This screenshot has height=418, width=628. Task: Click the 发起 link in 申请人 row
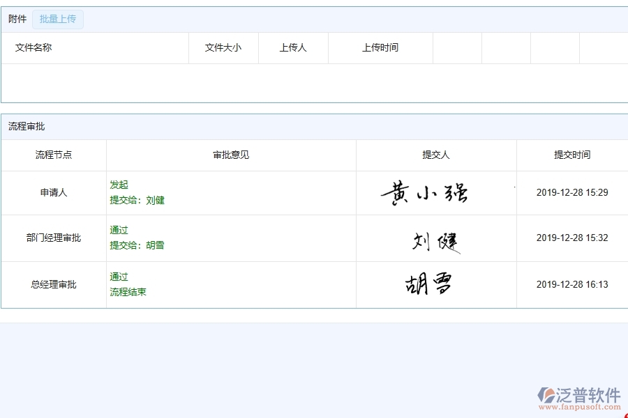point(119,185)
